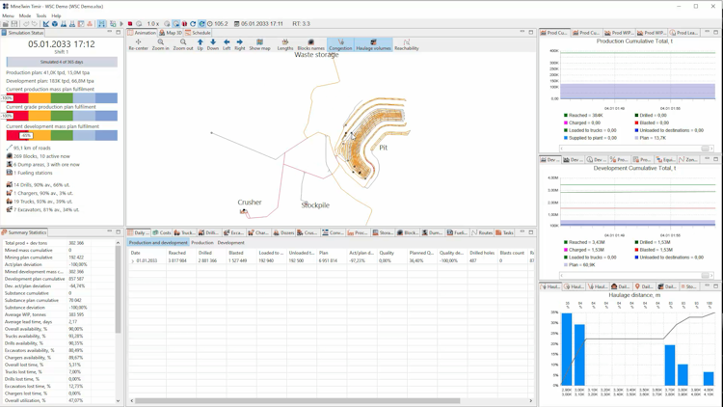Maximize the Animation map panel
This screenshot has width=723, height=407.
tap(531, 32)
